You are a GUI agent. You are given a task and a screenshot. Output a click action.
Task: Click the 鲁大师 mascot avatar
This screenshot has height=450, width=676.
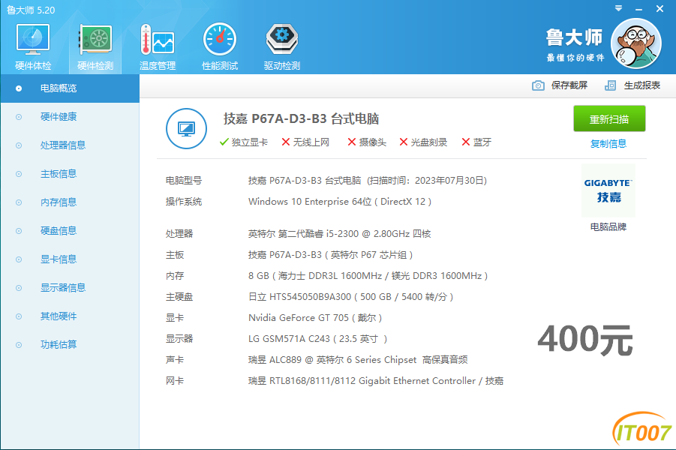(636, 43)
